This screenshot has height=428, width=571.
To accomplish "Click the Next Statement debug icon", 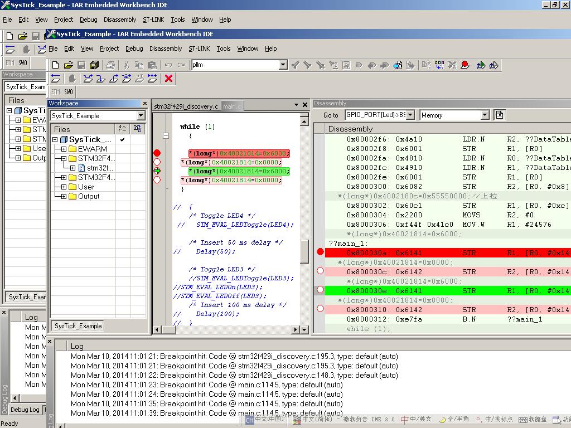I will click(x=127, y=78).
